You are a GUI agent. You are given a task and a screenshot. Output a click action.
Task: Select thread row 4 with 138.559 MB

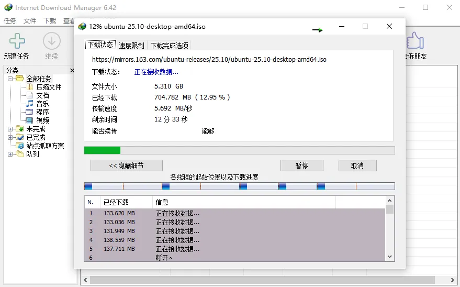click(234, 240)
